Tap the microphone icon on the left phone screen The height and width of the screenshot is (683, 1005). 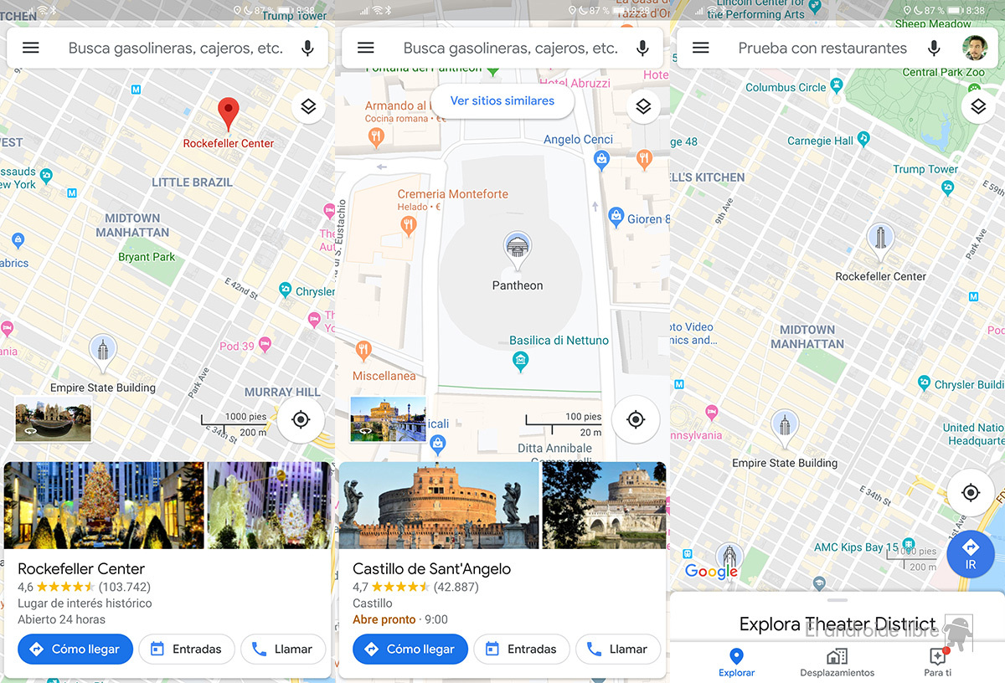coord(307,48)
